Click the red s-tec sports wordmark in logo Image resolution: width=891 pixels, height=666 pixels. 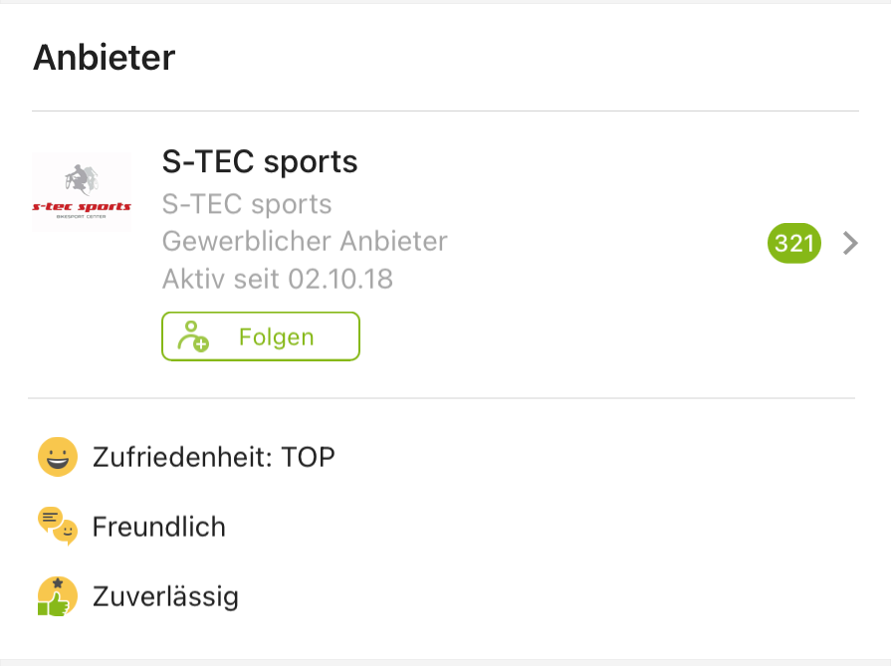[82, 207]
